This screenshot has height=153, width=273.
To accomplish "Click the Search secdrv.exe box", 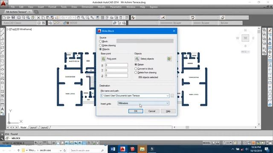I will [87, 150].
